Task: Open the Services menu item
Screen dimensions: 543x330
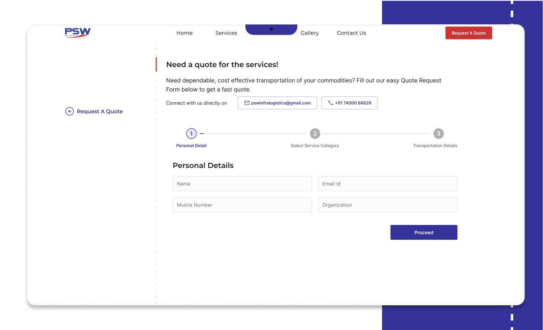Action: click(226, 33)
